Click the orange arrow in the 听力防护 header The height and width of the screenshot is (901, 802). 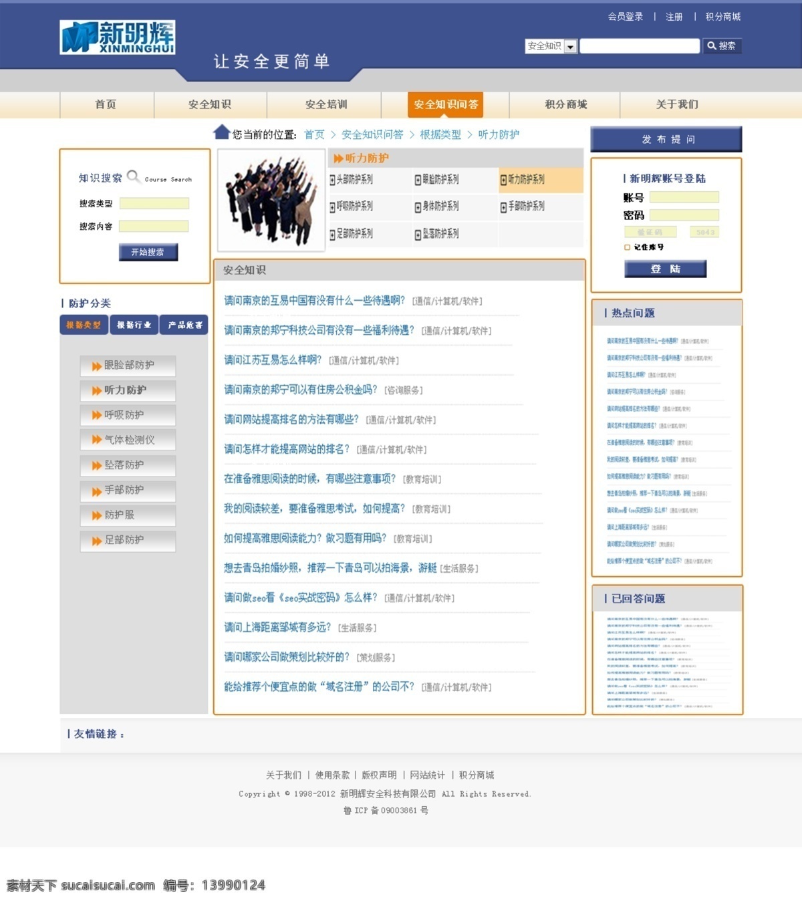(339, 158)
